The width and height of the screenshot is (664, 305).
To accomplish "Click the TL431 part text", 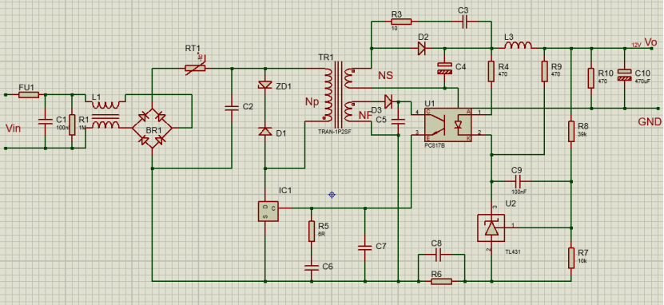I will tap(514, 252).
